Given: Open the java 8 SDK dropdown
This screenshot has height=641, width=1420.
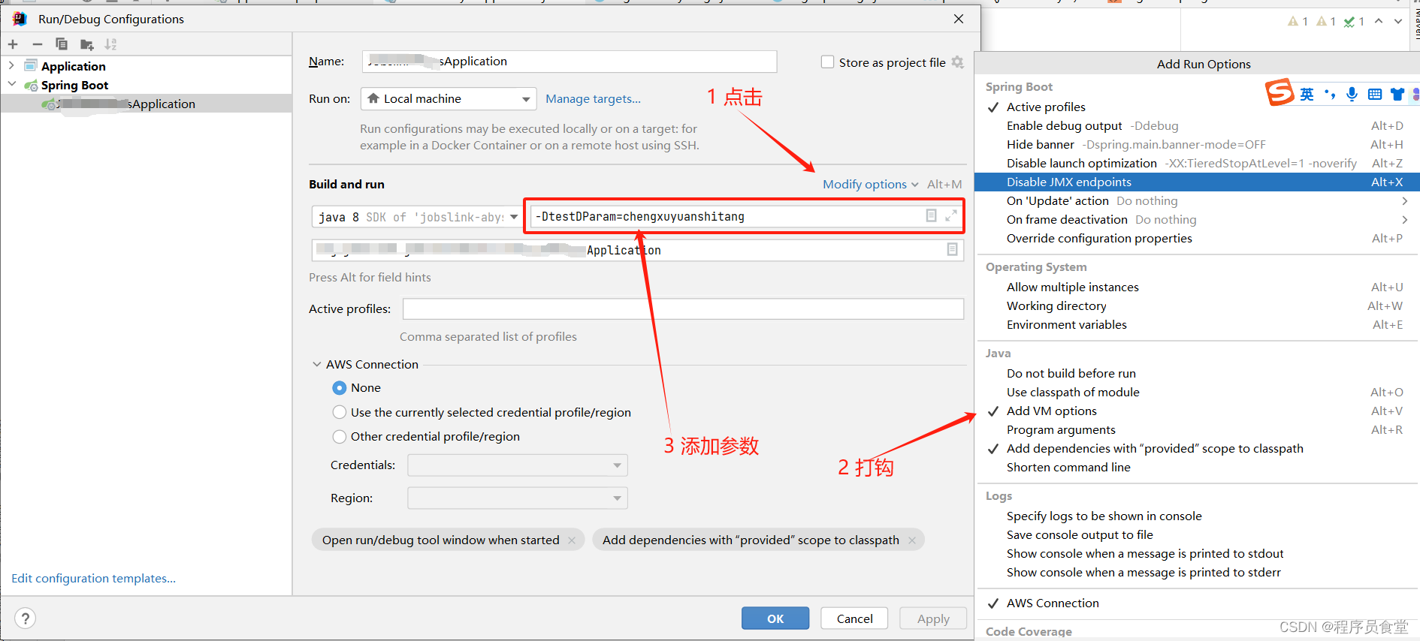Looking at the screenshot, I should pyautogui.click(x=416, y=217).
